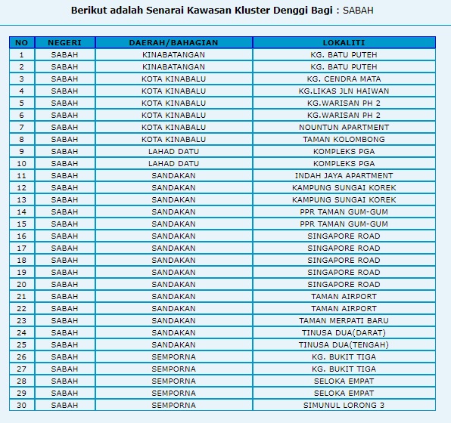Click the NEGERI column header

65,42
